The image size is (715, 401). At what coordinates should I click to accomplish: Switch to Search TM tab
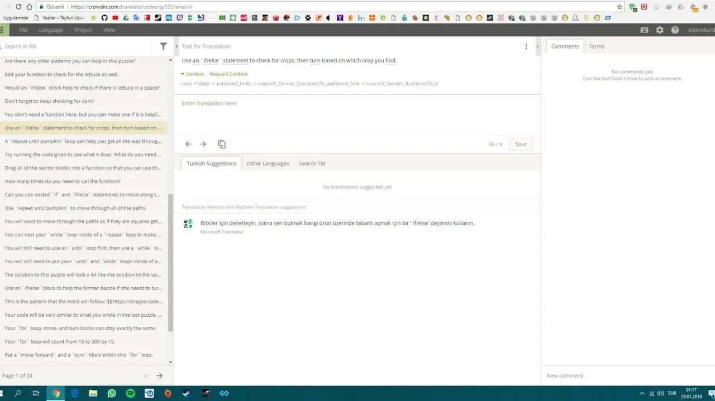pos(312,163)
